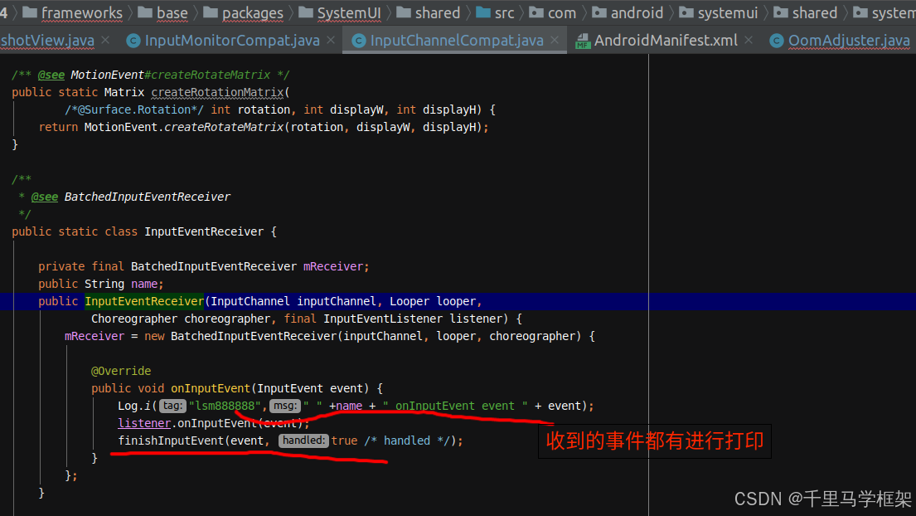Close the shotView.java tab
Screen dimensions: 916x516
(105, 40)
